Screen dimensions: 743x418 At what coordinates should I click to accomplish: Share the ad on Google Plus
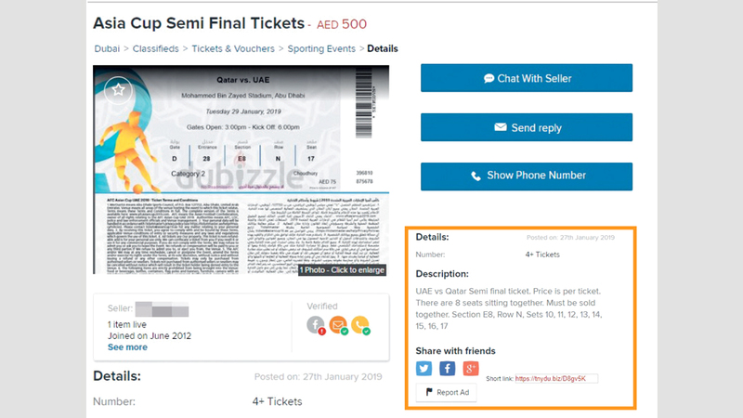pos(470,369)
